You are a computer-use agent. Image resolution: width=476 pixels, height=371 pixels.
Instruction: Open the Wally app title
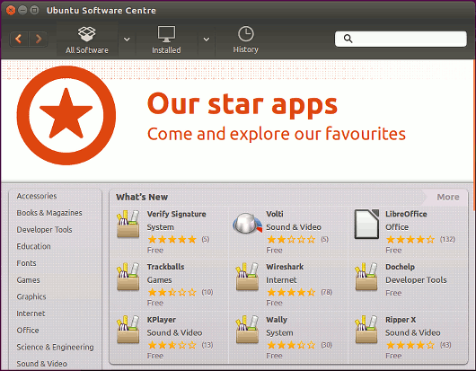pyautogui.click(x=277, y=320)
